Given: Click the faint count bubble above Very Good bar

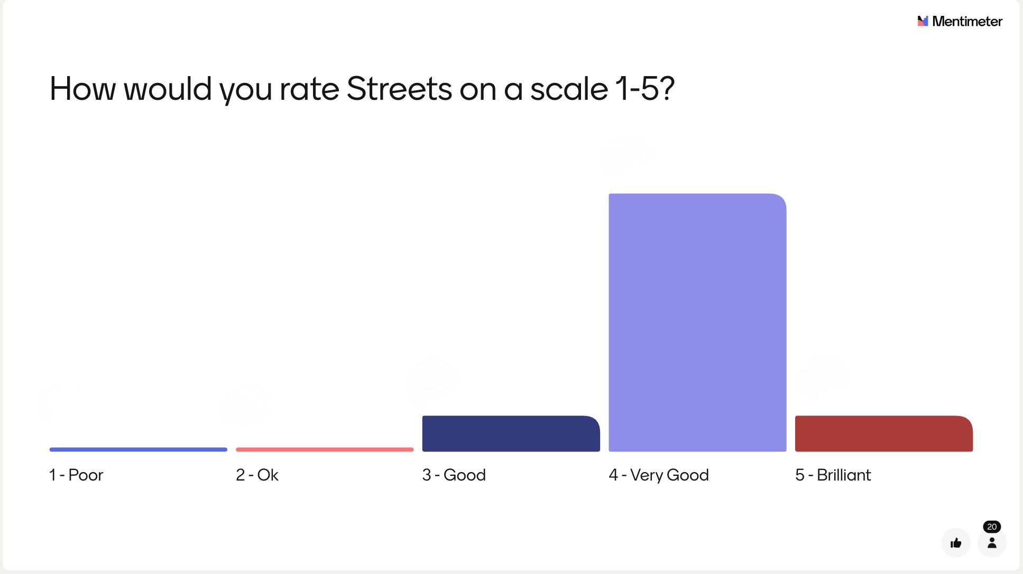Looking at the screenshot, I should tap(628, 154).
